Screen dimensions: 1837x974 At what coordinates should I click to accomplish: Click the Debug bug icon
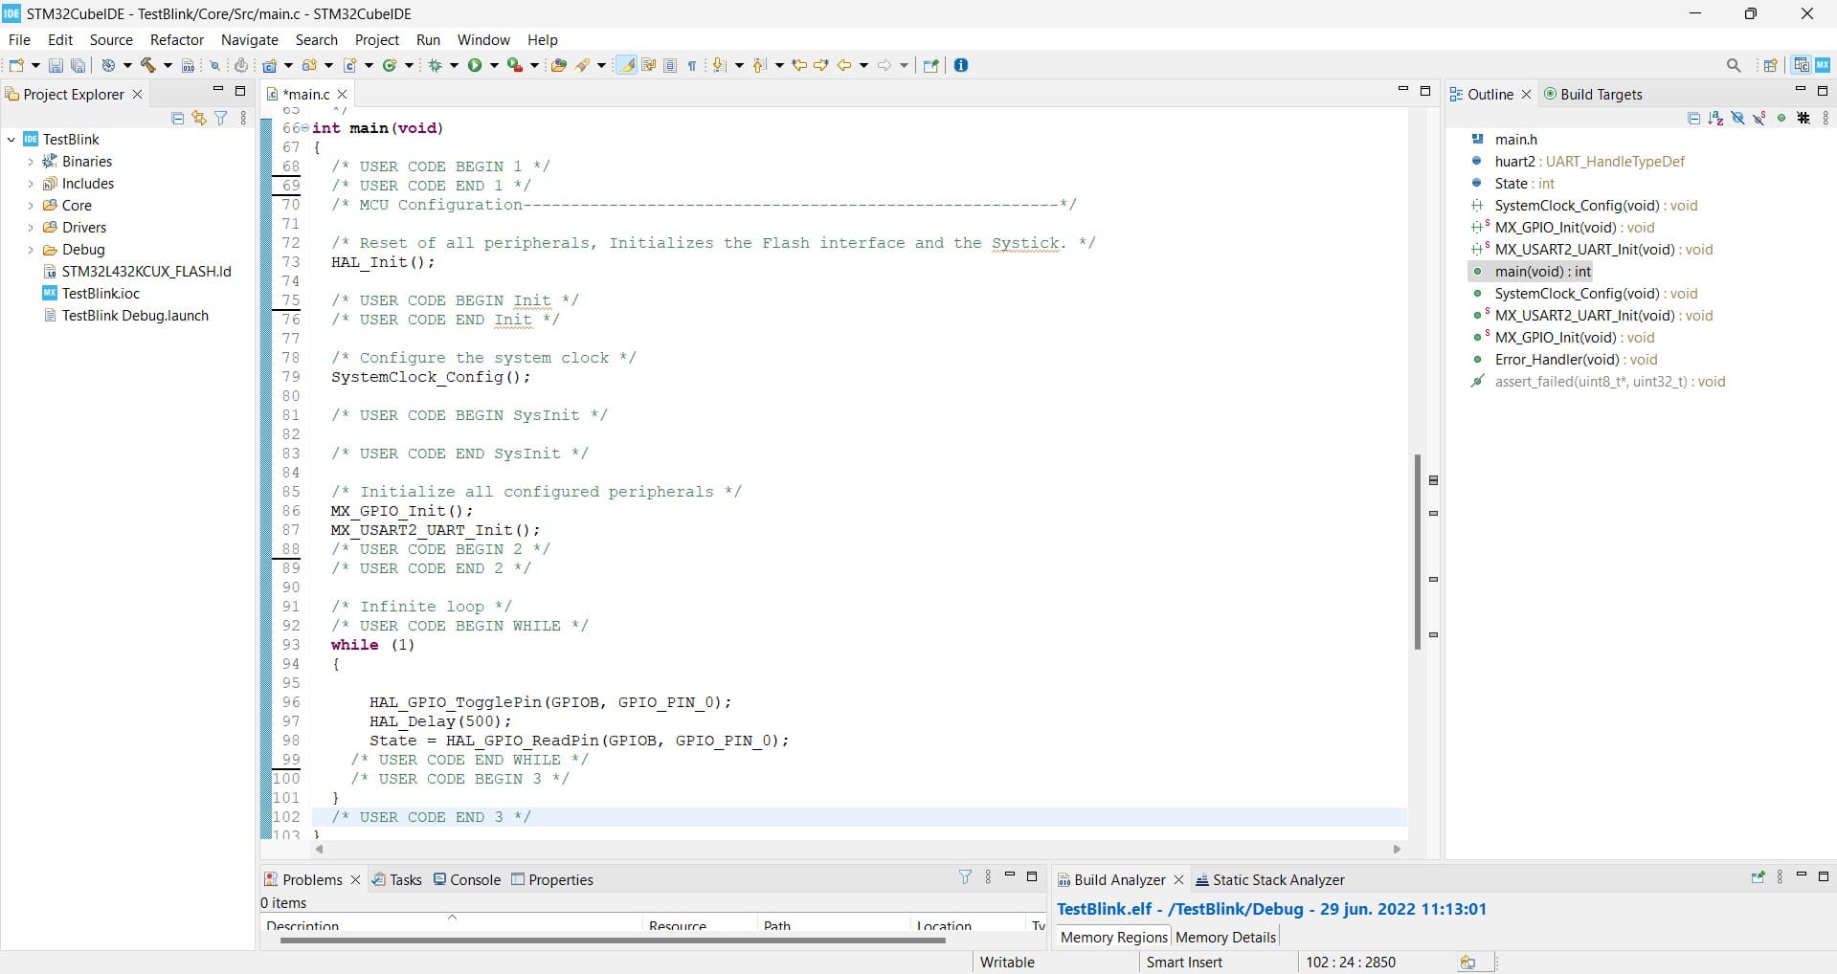tap(436, 65)
